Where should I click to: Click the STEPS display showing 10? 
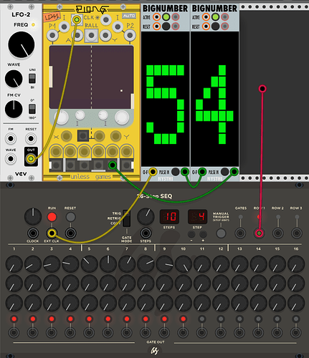[x=169, y=217]
